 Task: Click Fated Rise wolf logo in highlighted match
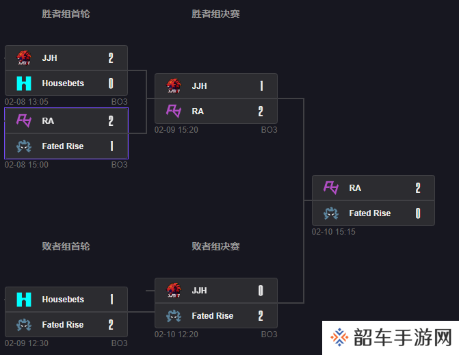(24, 146)
